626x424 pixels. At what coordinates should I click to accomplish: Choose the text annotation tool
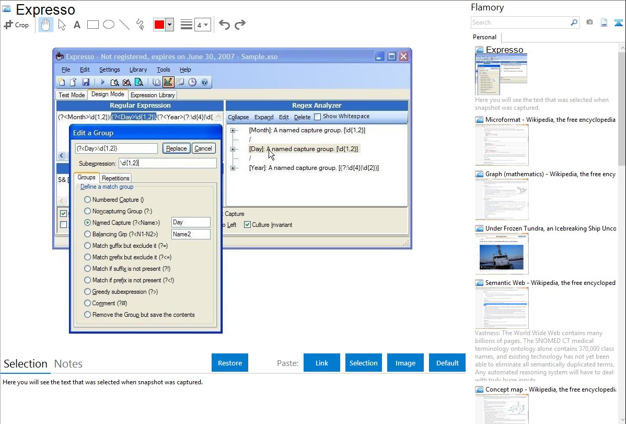pyautogui.click(x=77, y=25)
